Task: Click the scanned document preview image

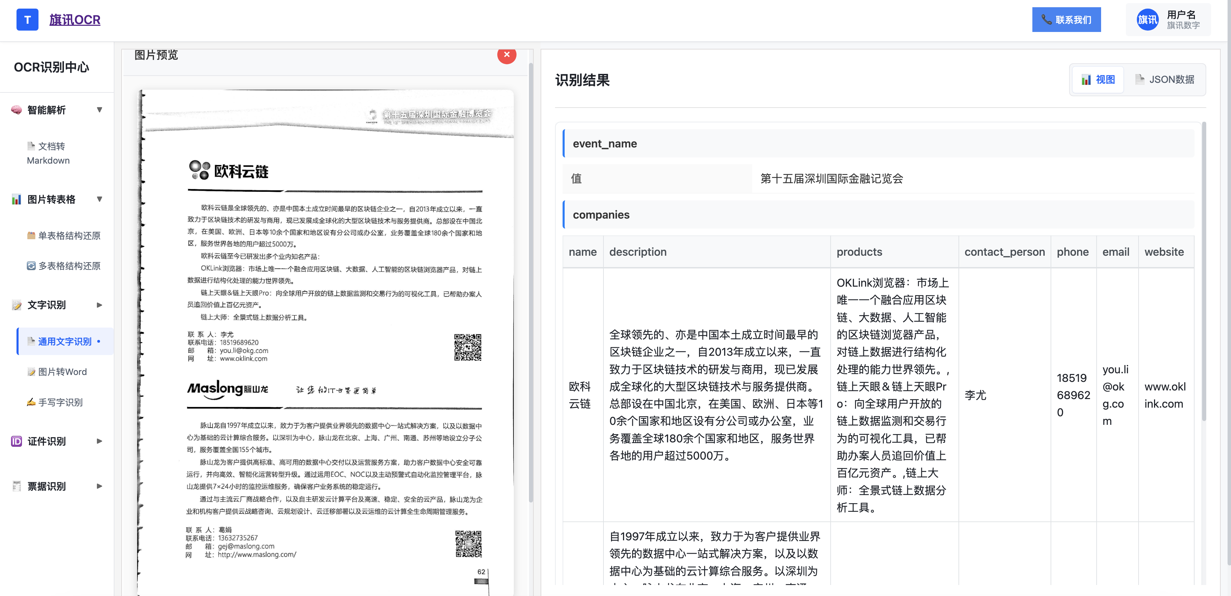Action: (325, 334)
